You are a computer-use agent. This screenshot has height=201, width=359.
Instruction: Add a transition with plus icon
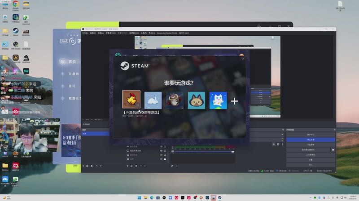click(274, 144)
